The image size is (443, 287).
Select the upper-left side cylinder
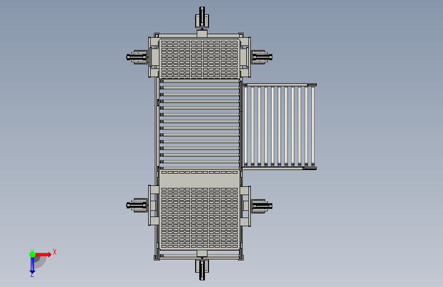[137, 57]
